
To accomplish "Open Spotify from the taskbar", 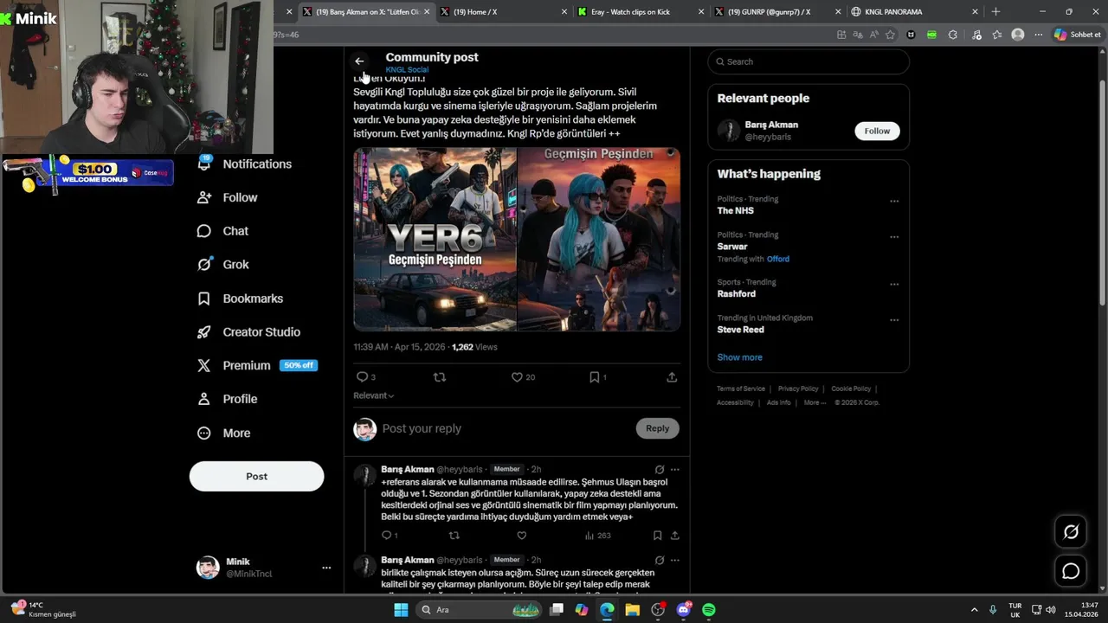I will click(x=709, y=610).
